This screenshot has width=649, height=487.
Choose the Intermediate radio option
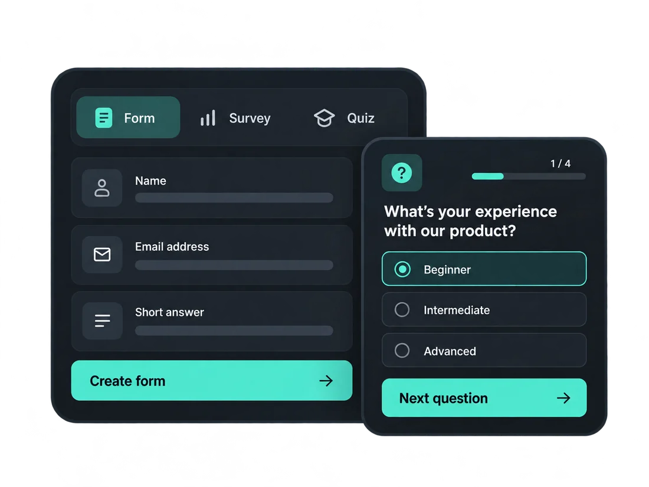click(402, 309)
